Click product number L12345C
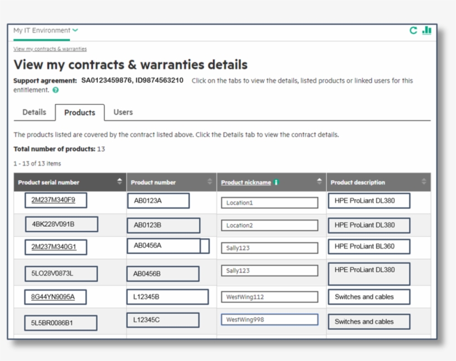Image resolution: width=456 pixels, height=361 pixels. point(163,320)
